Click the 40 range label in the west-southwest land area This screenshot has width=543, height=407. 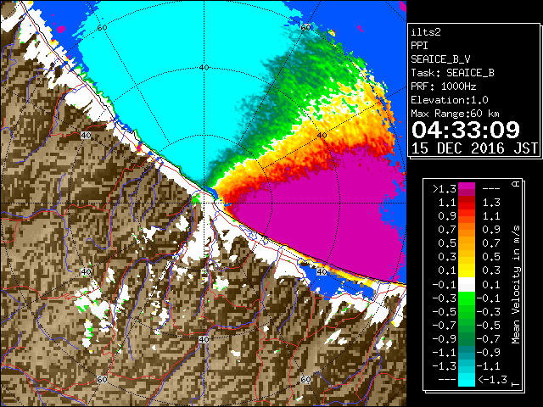tap(86, 271)
